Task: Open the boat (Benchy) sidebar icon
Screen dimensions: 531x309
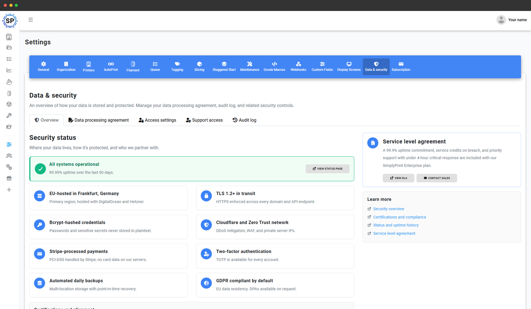Action: (x=9, y=82)
